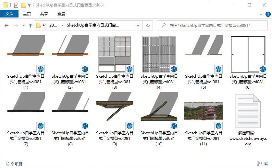Select the lattice door thumbnail (4)
The image size is (272, 168).
pyautogui.click(x=159, y=54)
